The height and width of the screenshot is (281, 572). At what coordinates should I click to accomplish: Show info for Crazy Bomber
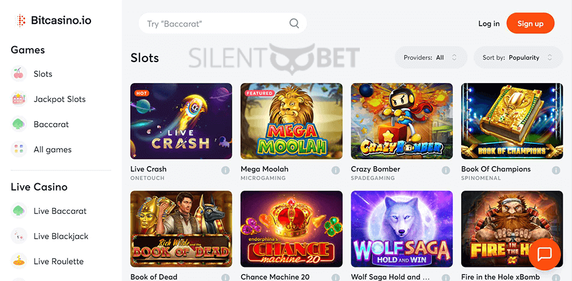pyautogui.click(x=446, y=170)
